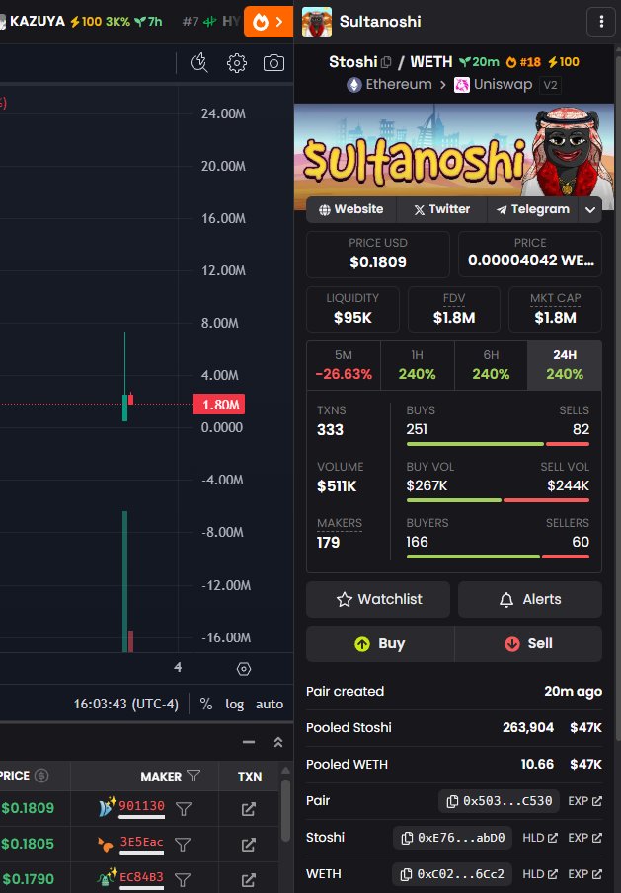This screenshot has width=621, height=893.
Task: Toggle log scale on chart
Action: pos(234,704)
